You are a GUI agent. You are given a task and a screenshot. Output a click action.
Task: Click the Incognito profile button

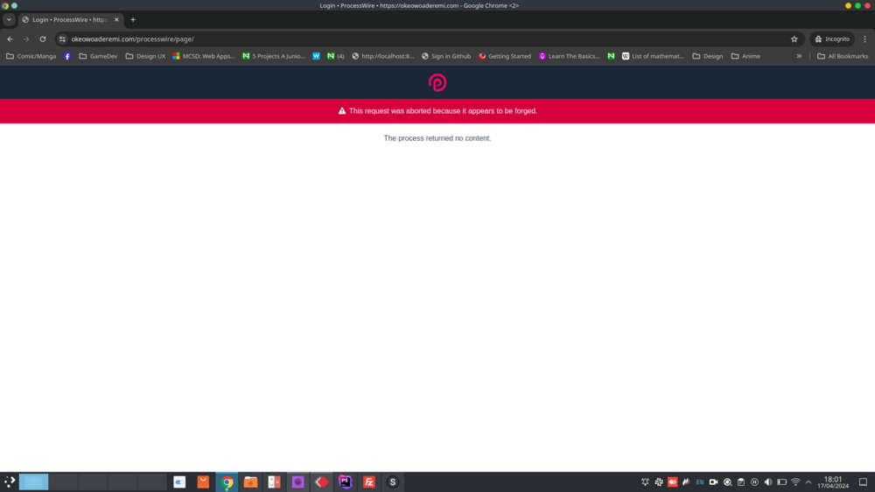831,39
